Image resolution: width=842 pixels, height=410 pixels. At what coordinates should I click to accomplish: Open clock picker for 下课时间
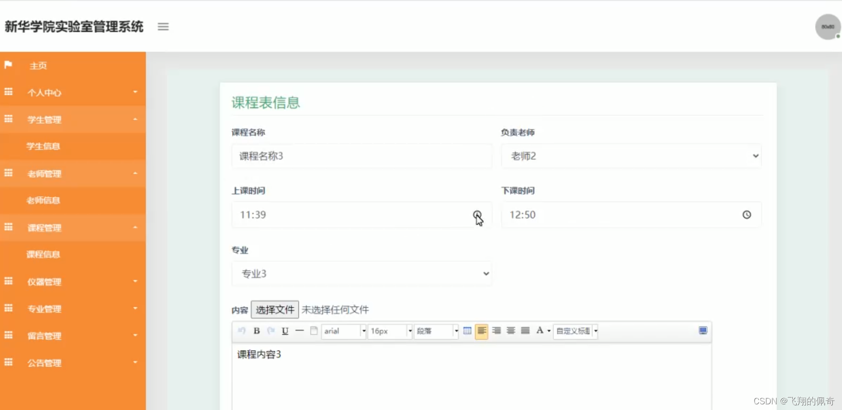coord(747,215)
